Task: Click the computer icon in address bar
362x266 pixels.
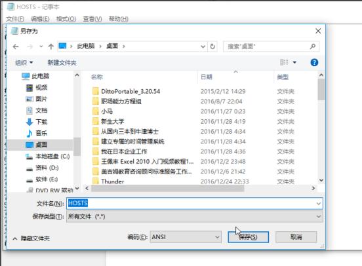Action: [62, 46]
